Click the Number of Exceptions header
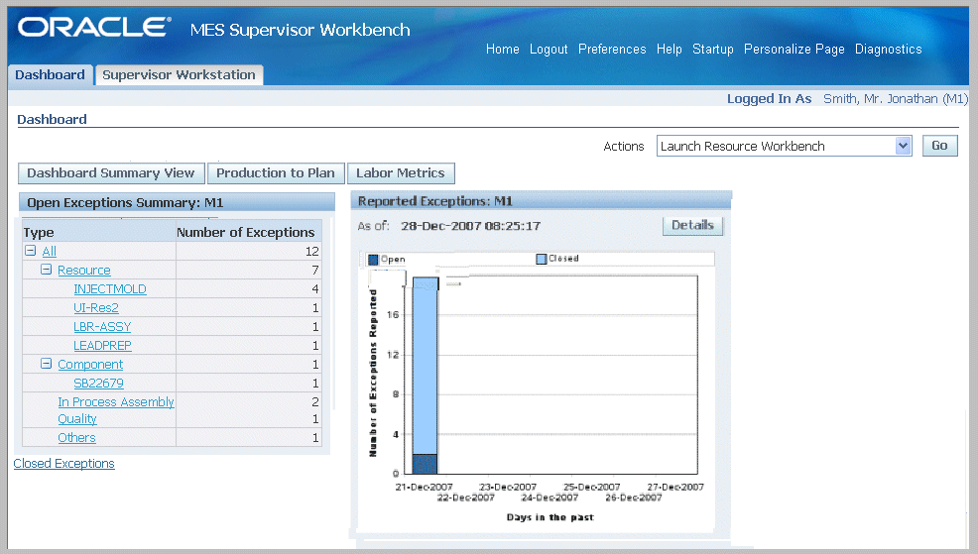Image resolution: width=978 pixels, height=554 pixels. click(x=246, y=233)
